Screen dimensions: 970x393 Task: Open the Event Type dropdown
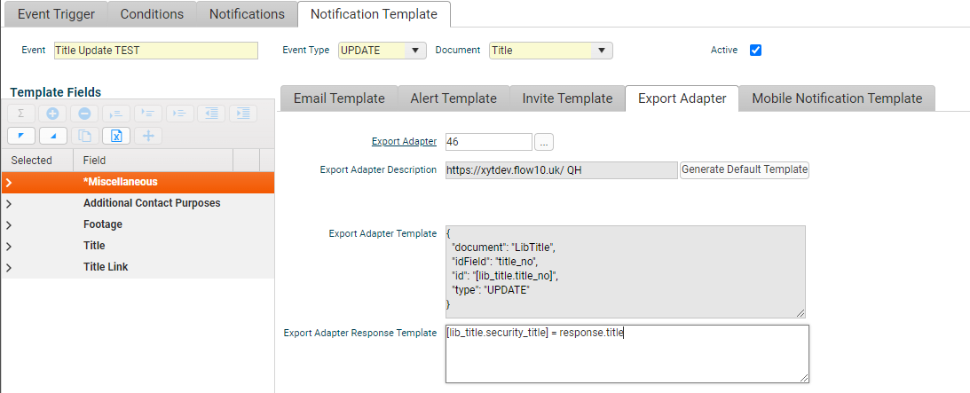pyautogui.click(x=415, y=51)
